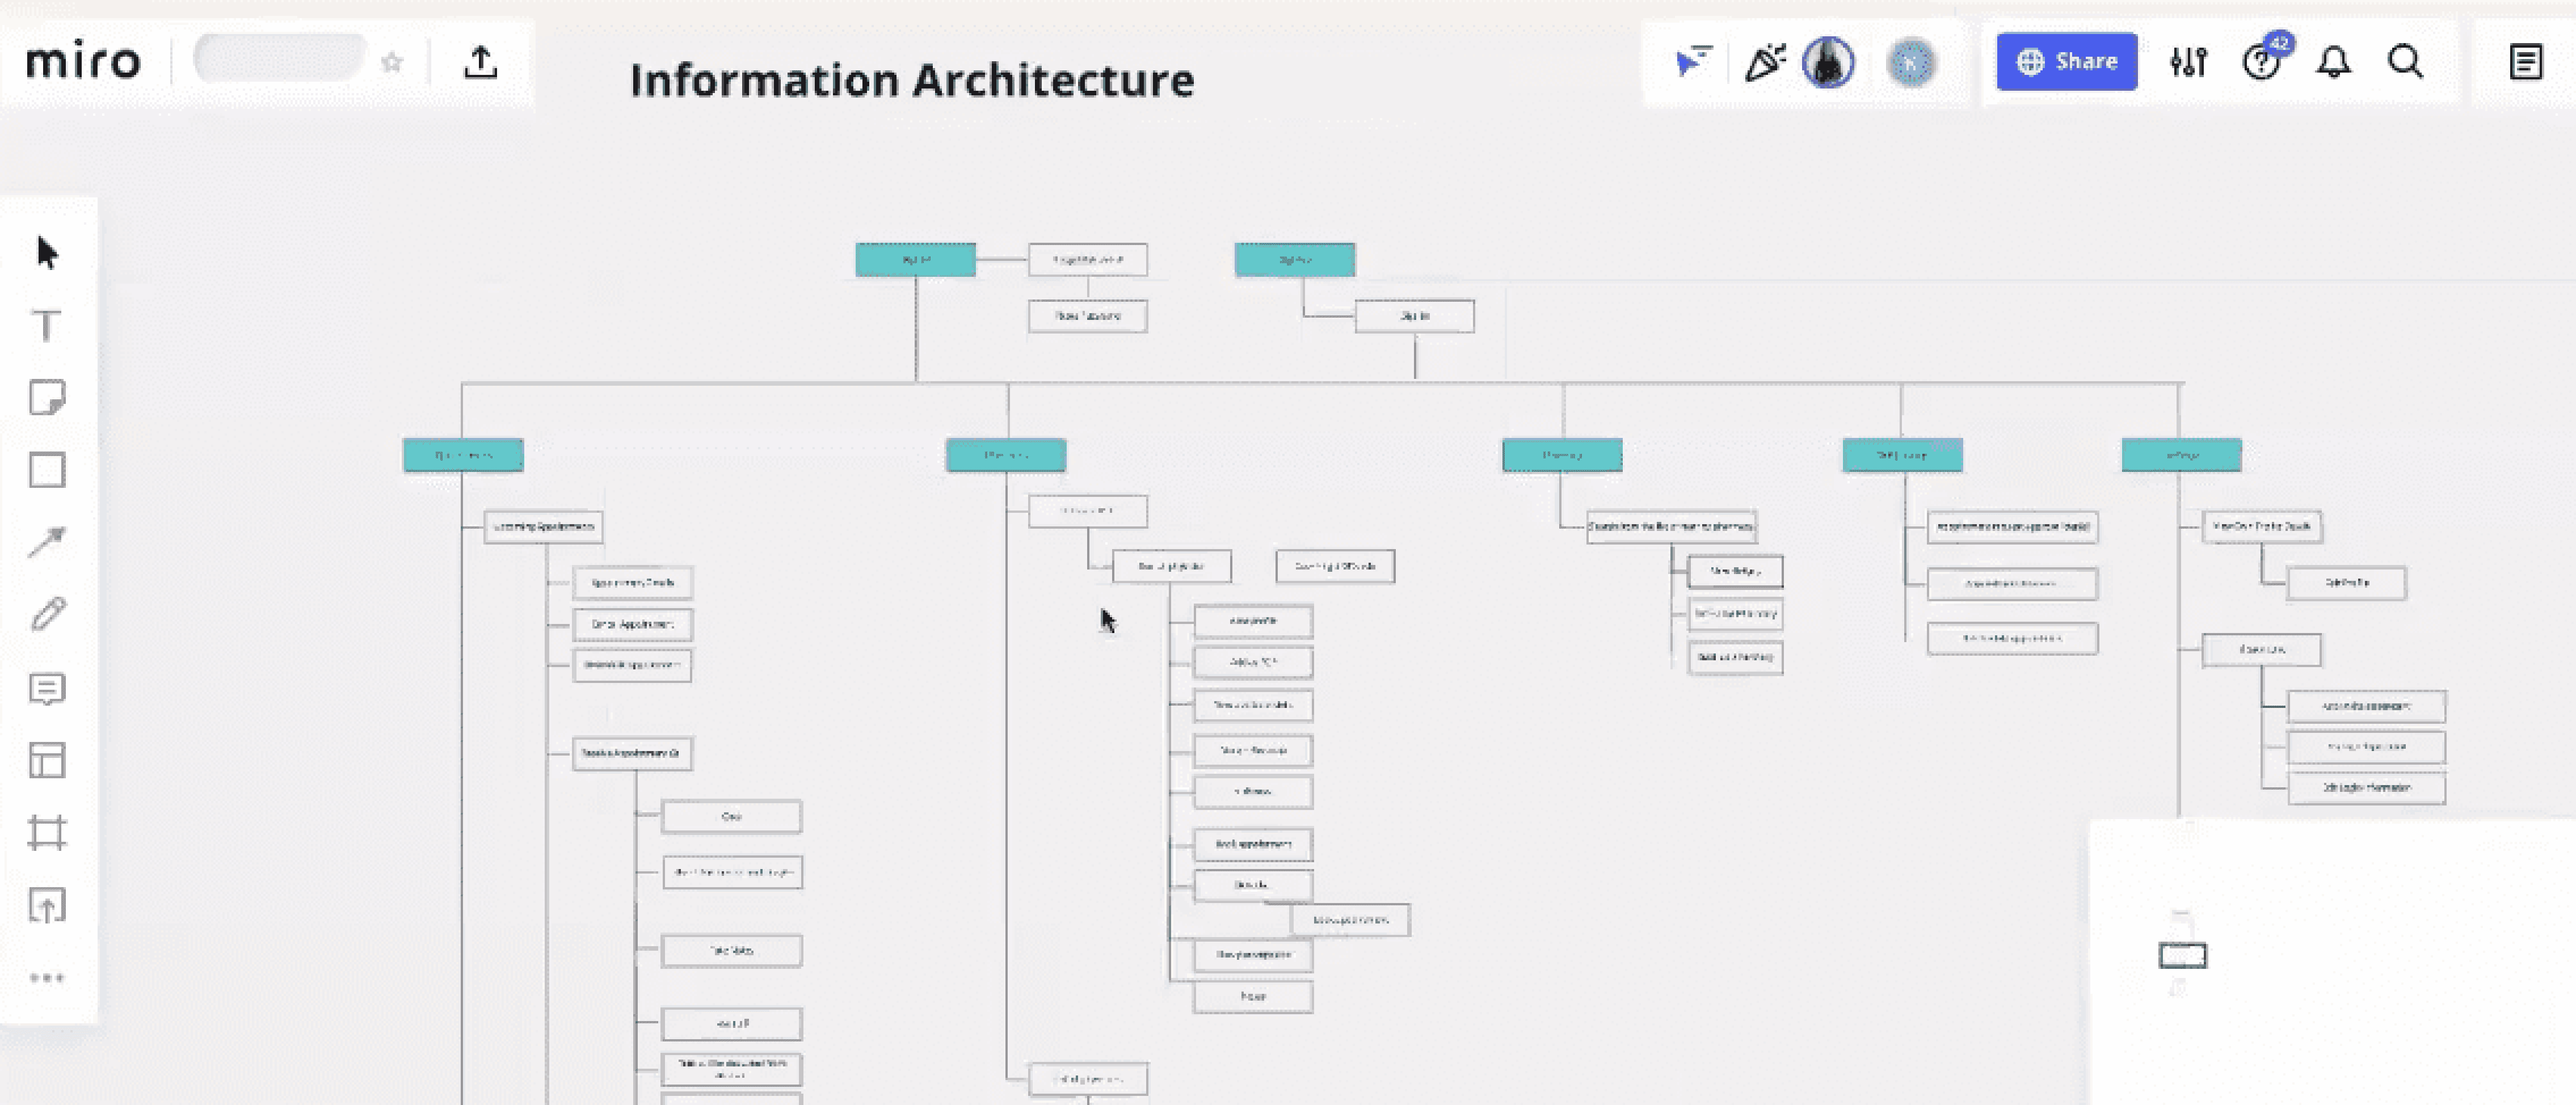This screenshot has width=2576, height=1105.
Task: Expand more tools via three dots
Action: click(47, 977)
